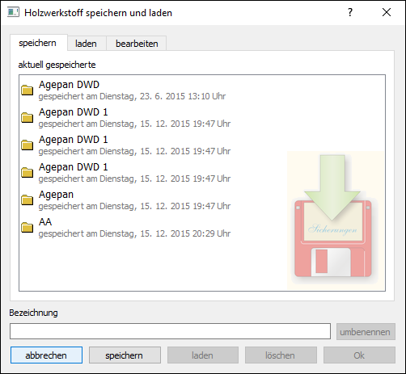The height and width of the screenshot is (374, 406).
Task: Click folder icon of Agepan DWD entry
Action: tap(27, 90)
